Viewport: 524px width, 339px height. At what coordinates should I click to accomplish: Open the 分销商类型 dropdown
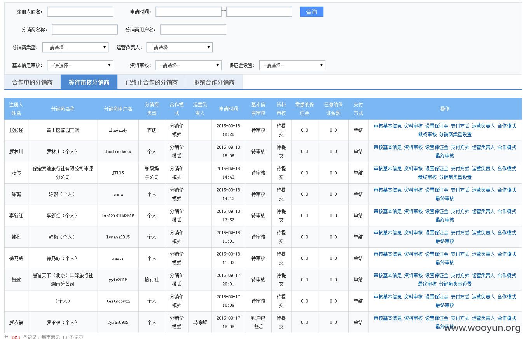(75, 47)
